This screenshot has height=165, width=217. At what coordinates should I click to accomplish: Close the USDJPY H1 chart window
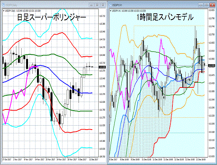tap(212, 5)
